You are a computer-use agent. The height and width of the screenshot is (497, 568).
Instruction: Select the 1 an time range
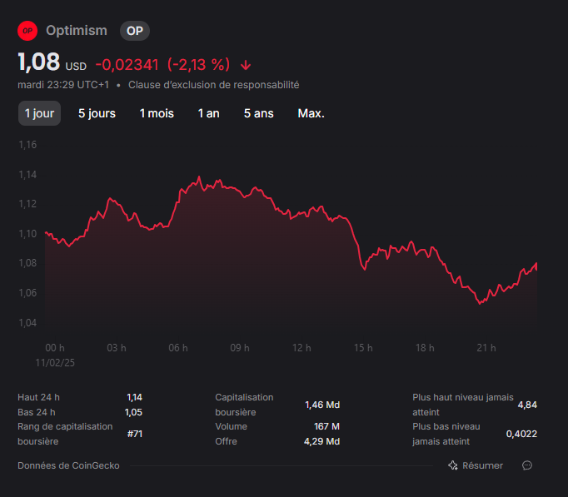pos(209,113)
